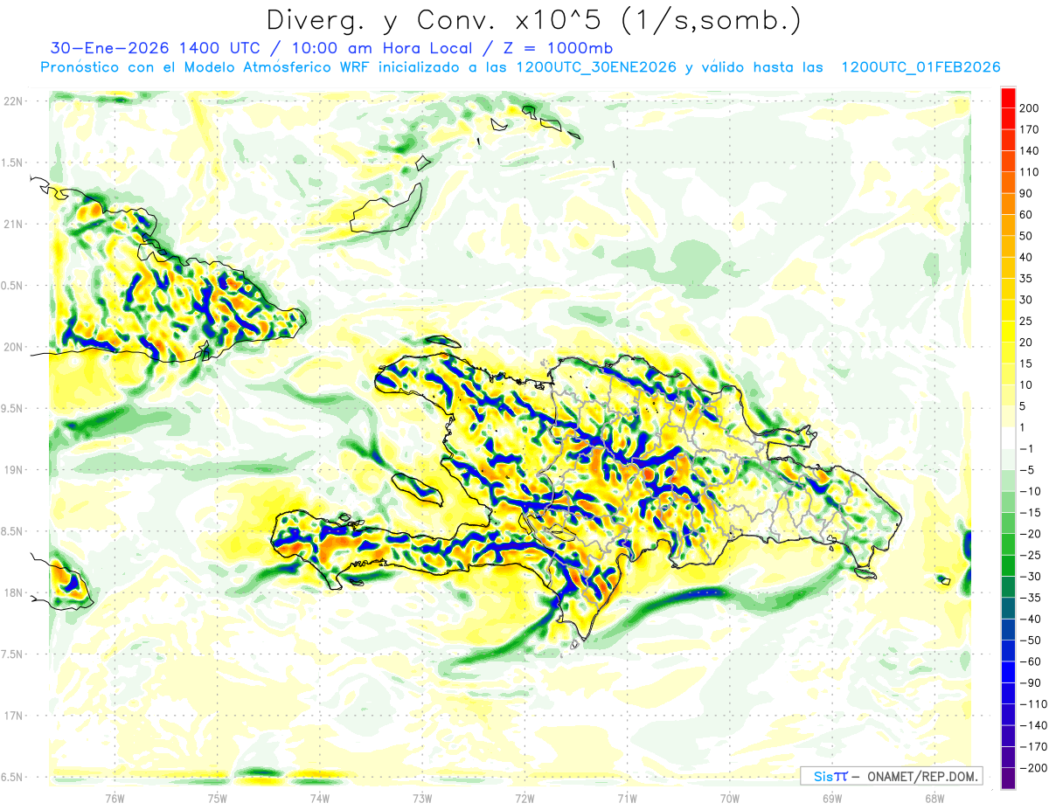Screen dimensions: 1049x810
Task: Click the latitude label "21N"
Action: click(x=13, y=225)
